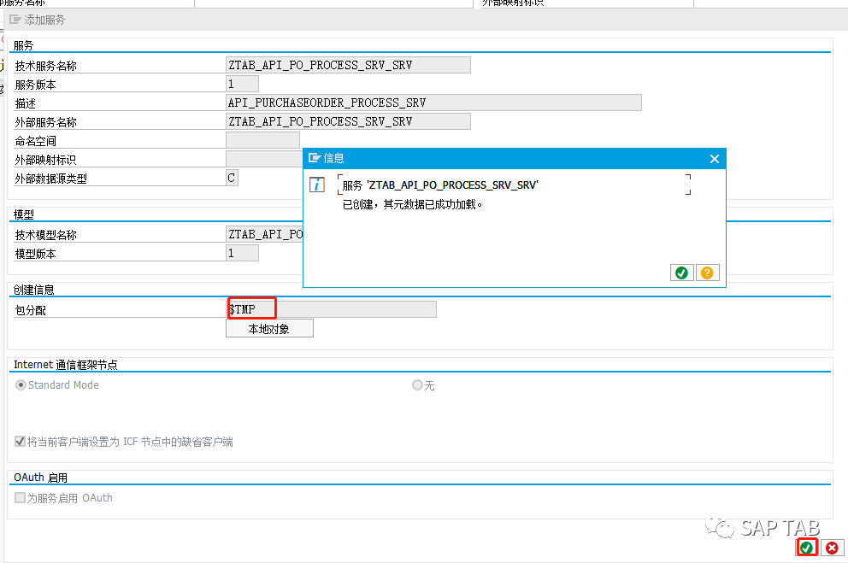This screenshot has width=848, height=563.
Task: Click the 包分配 label
Action: (x=30, y=310)
